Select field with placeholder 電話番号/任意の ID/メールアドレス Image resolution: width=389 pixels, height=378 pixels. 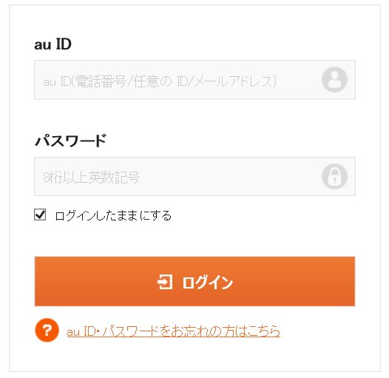pos(194,80)
